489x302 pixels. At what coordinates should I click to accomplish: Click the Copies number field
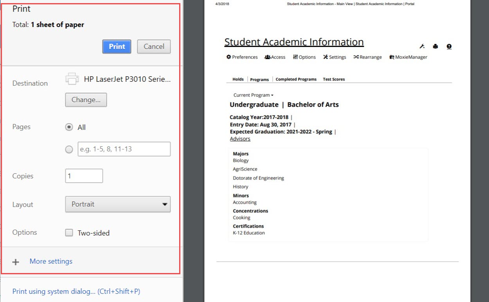[x=84, y=176]
